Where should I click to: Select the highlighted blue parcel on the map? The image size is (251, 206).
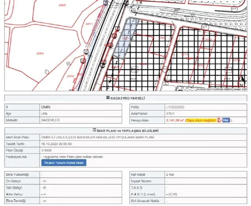point(126,38)
